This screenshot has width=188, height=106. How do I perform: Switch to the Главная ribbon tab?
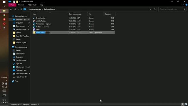pos(21,5)
